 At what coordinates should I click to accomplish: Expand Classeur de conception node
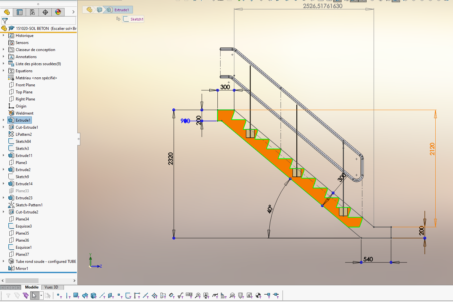4,50
